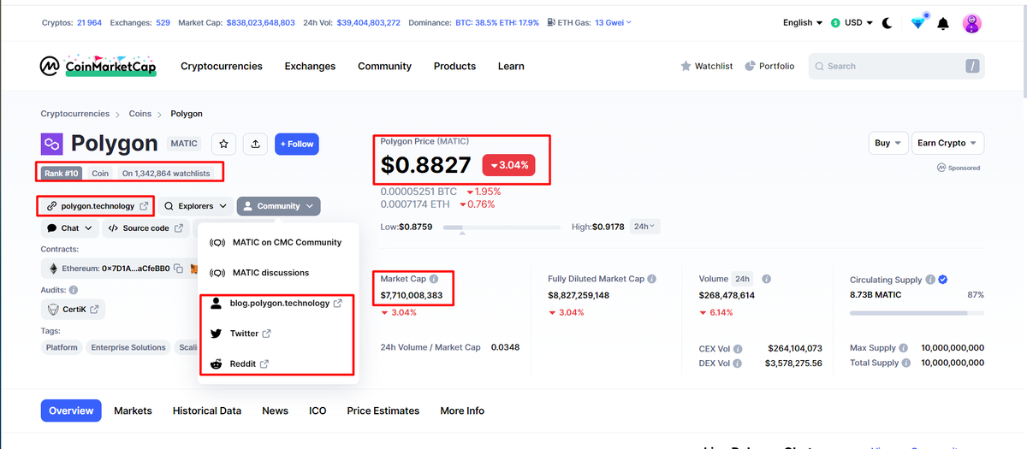1027x449 pixels.
Task: Open the Exchanges nav menu
Action: (310, 66)
